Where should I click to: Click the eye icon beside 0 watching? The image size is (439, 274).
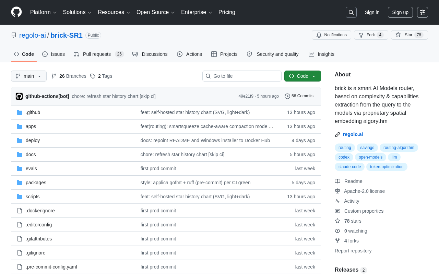pyautogui.click(x=337, y=231)
